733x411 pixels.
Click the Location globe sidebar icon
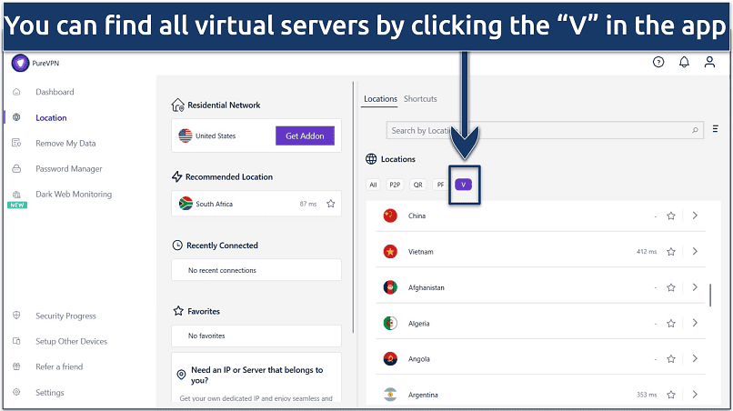click(x=17, y=117)
